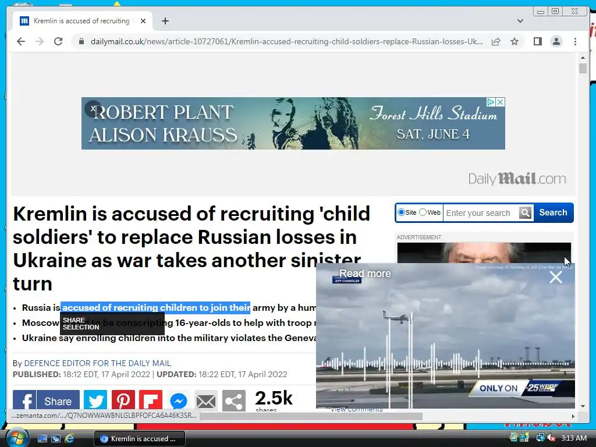View site security lock info
The height and width of the screenshot is (447, 596).
click(81, 41)
